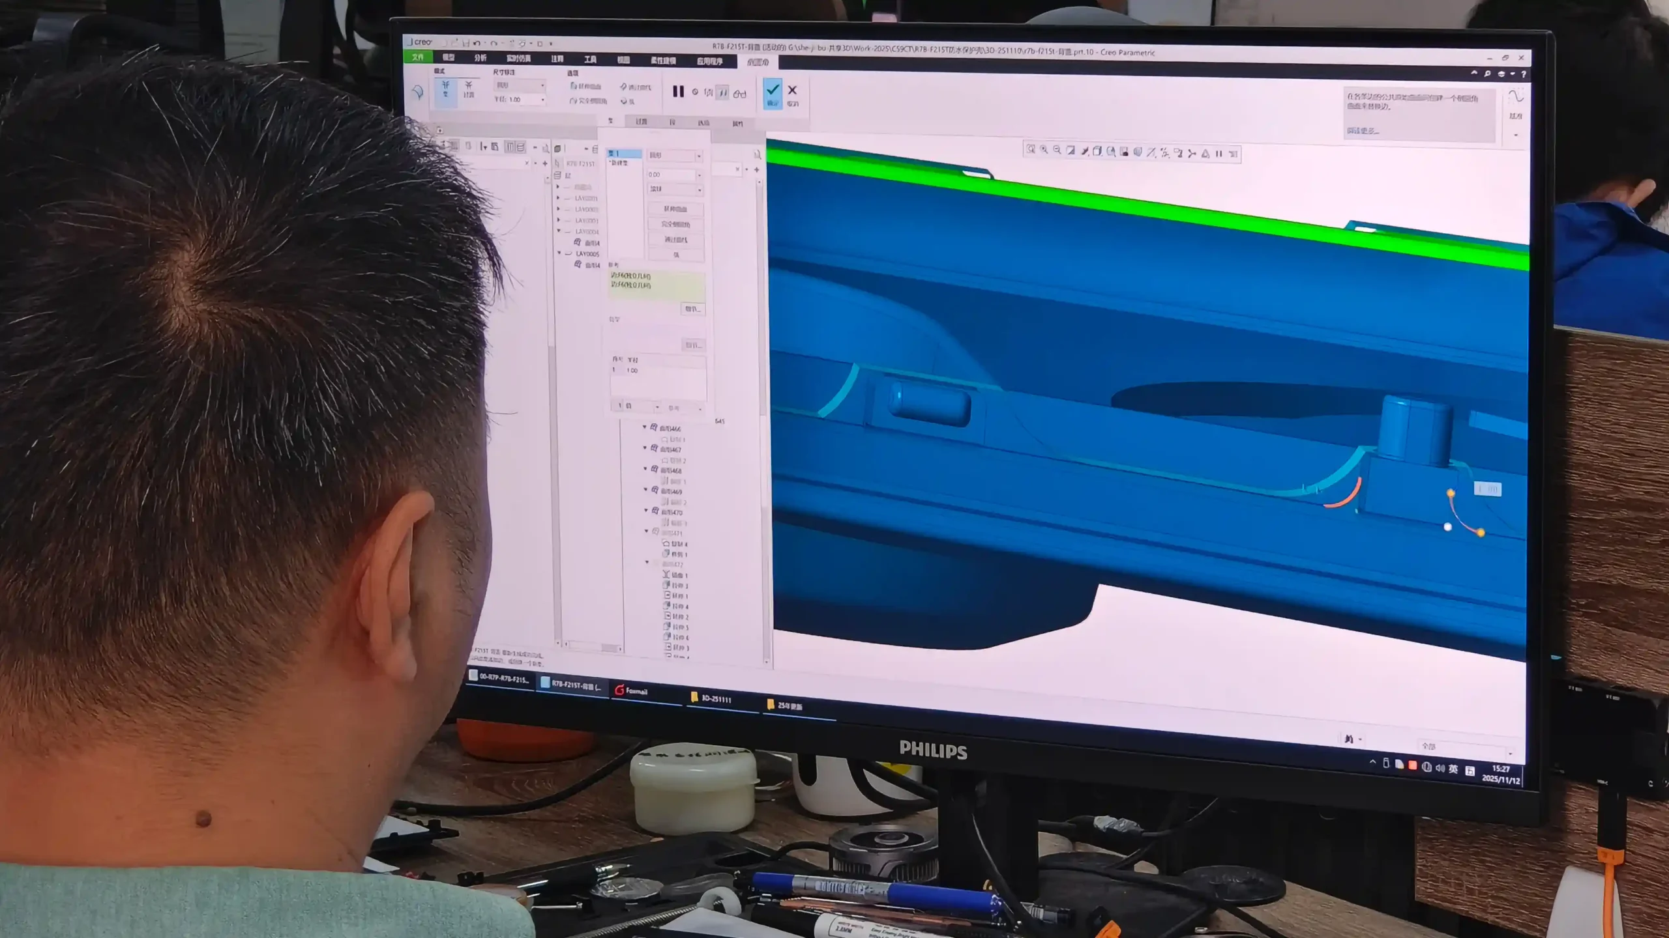This screenshot has height=938, width=1669.
Task: Click Zoom In magnifier in graphics toolbar
Action: [x=1044, y=150]
